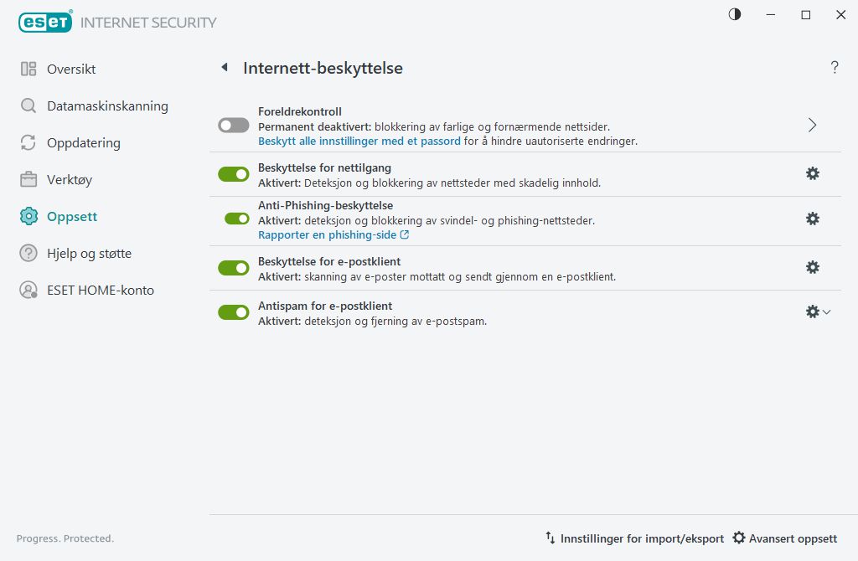This screenshot has width=858, height=561.
Task: Click the ESET HOME-konto user icon
Action: pos(28,291)
